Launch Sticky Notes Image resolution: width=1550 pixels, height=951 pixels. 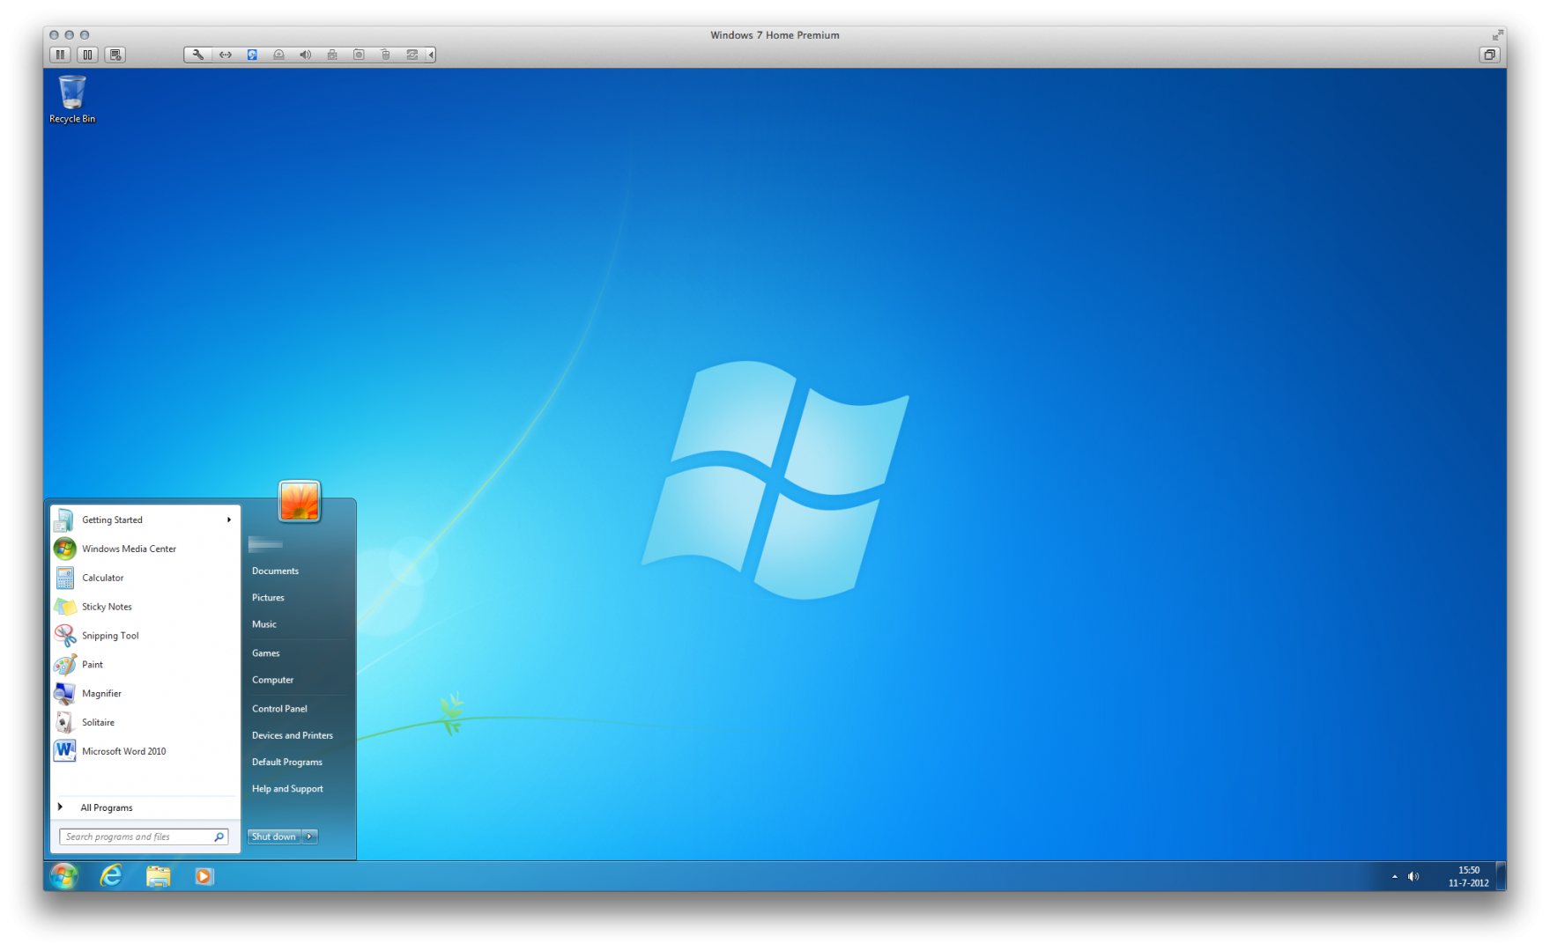[x=108, y=607]
